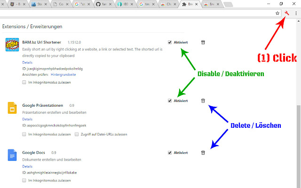Click the Google Präsentationen ID text

pos(55,125)
